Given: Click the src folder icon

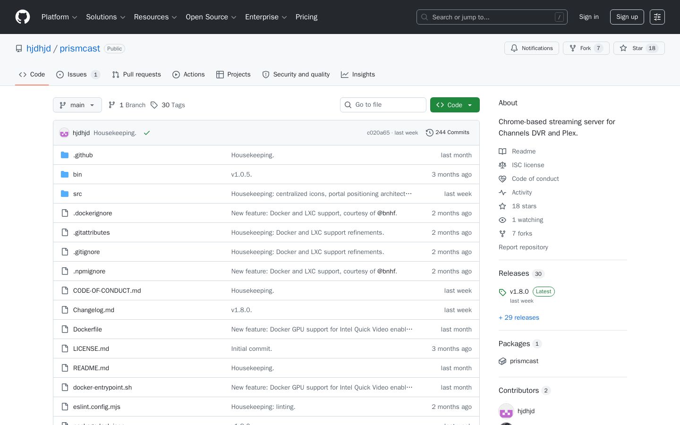Looking at the screenshot, I should [65, 194].
